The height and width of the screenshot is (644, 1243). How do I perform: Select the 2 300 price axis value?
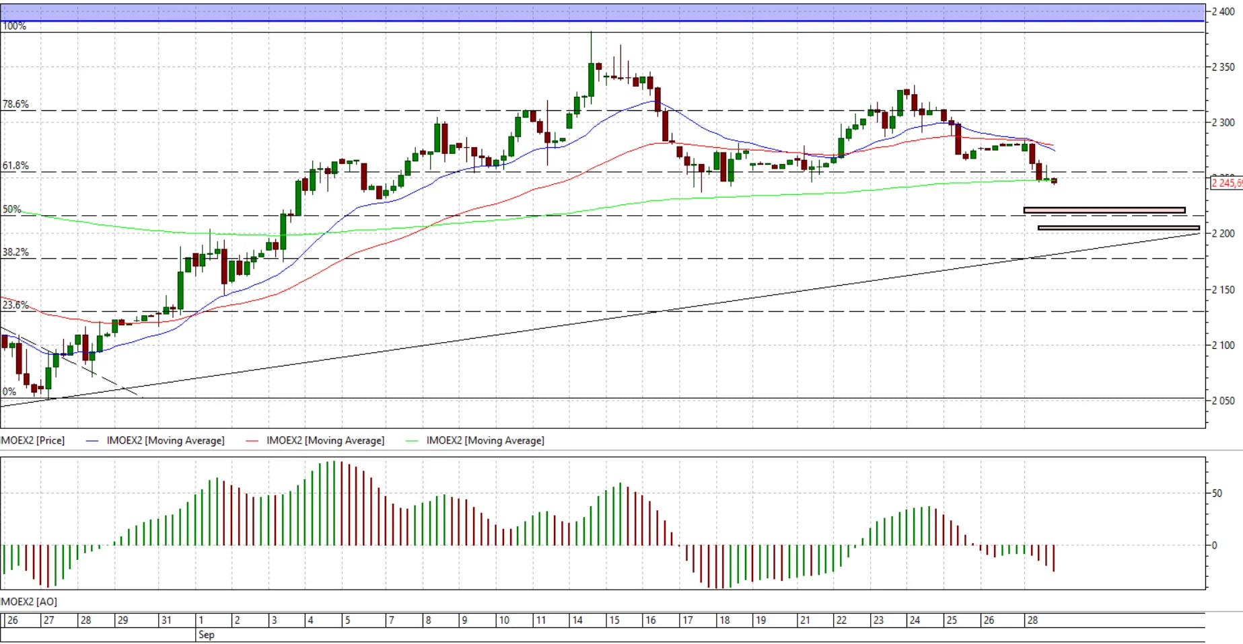coord(1223,123)
